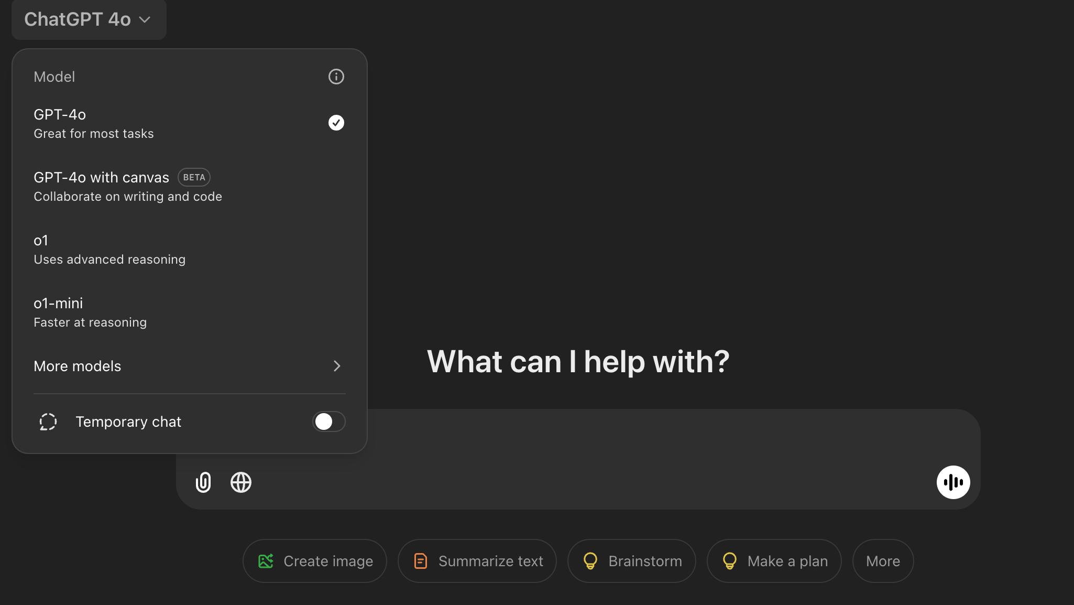Click the Make a plan button
Image resolution: width=1074 pixels, height=605 pixels.
pyautogui.click(x=774, y=561)
